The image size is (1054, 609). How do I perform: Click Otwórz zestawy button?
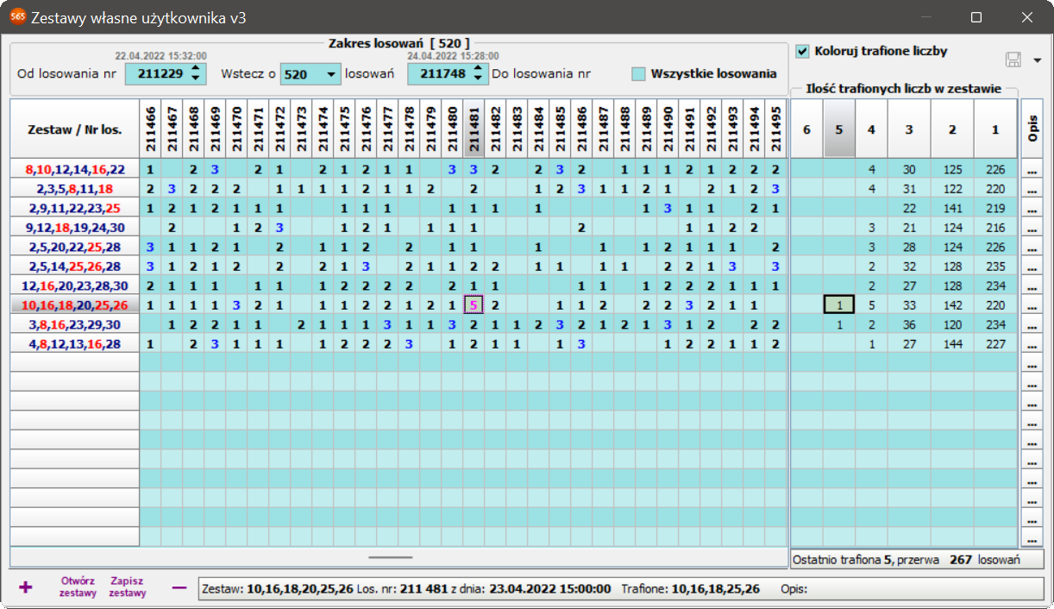coord(78,587)
